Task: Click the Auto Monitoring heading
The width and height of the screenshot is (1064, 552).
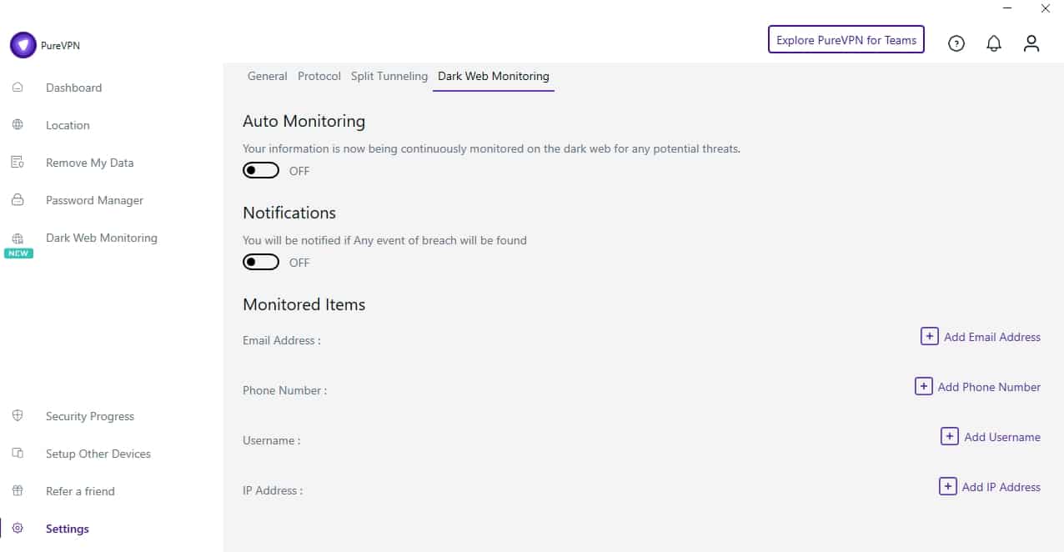Action: pos(304,121)
